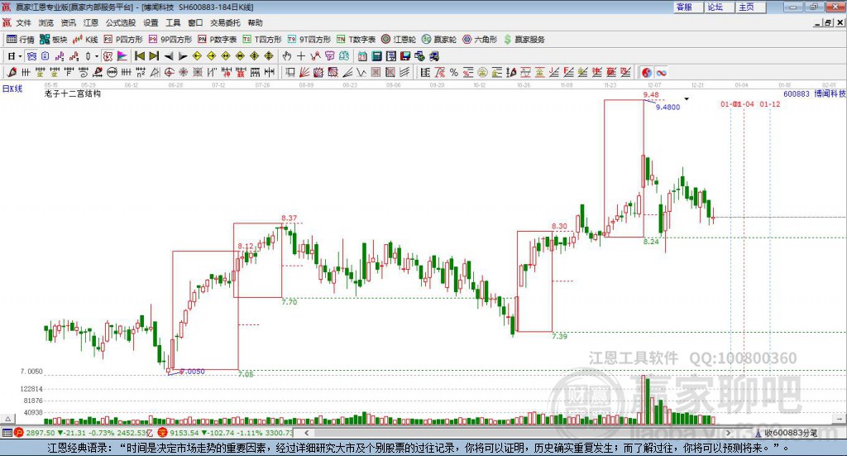Open the T四方形 tool
The width and height of the screenshot is (847, 456).
262,40
